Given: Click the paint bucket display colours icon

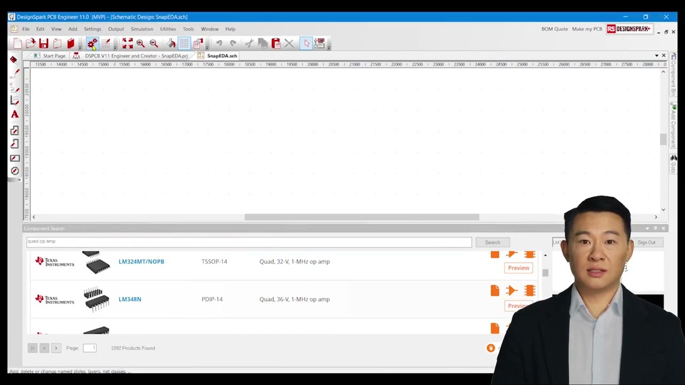Looking at the screenshot, I should click(171, 43).
